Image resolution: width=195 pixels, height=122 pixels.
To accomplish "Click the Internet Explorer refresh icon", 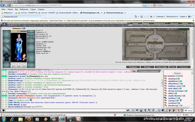I will click(149, 5).
